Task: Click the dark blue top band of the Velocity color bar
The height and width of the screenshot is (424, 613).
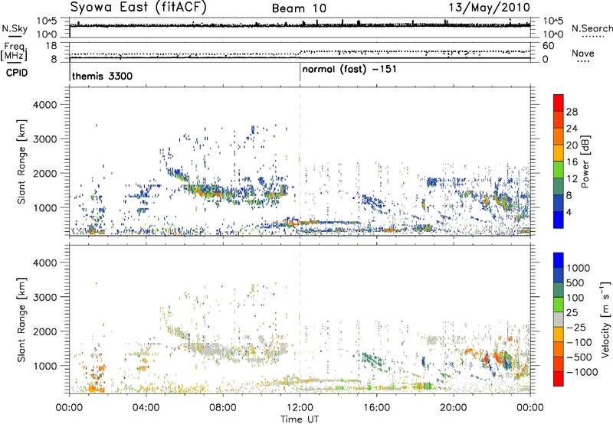Action: (559, 260)
